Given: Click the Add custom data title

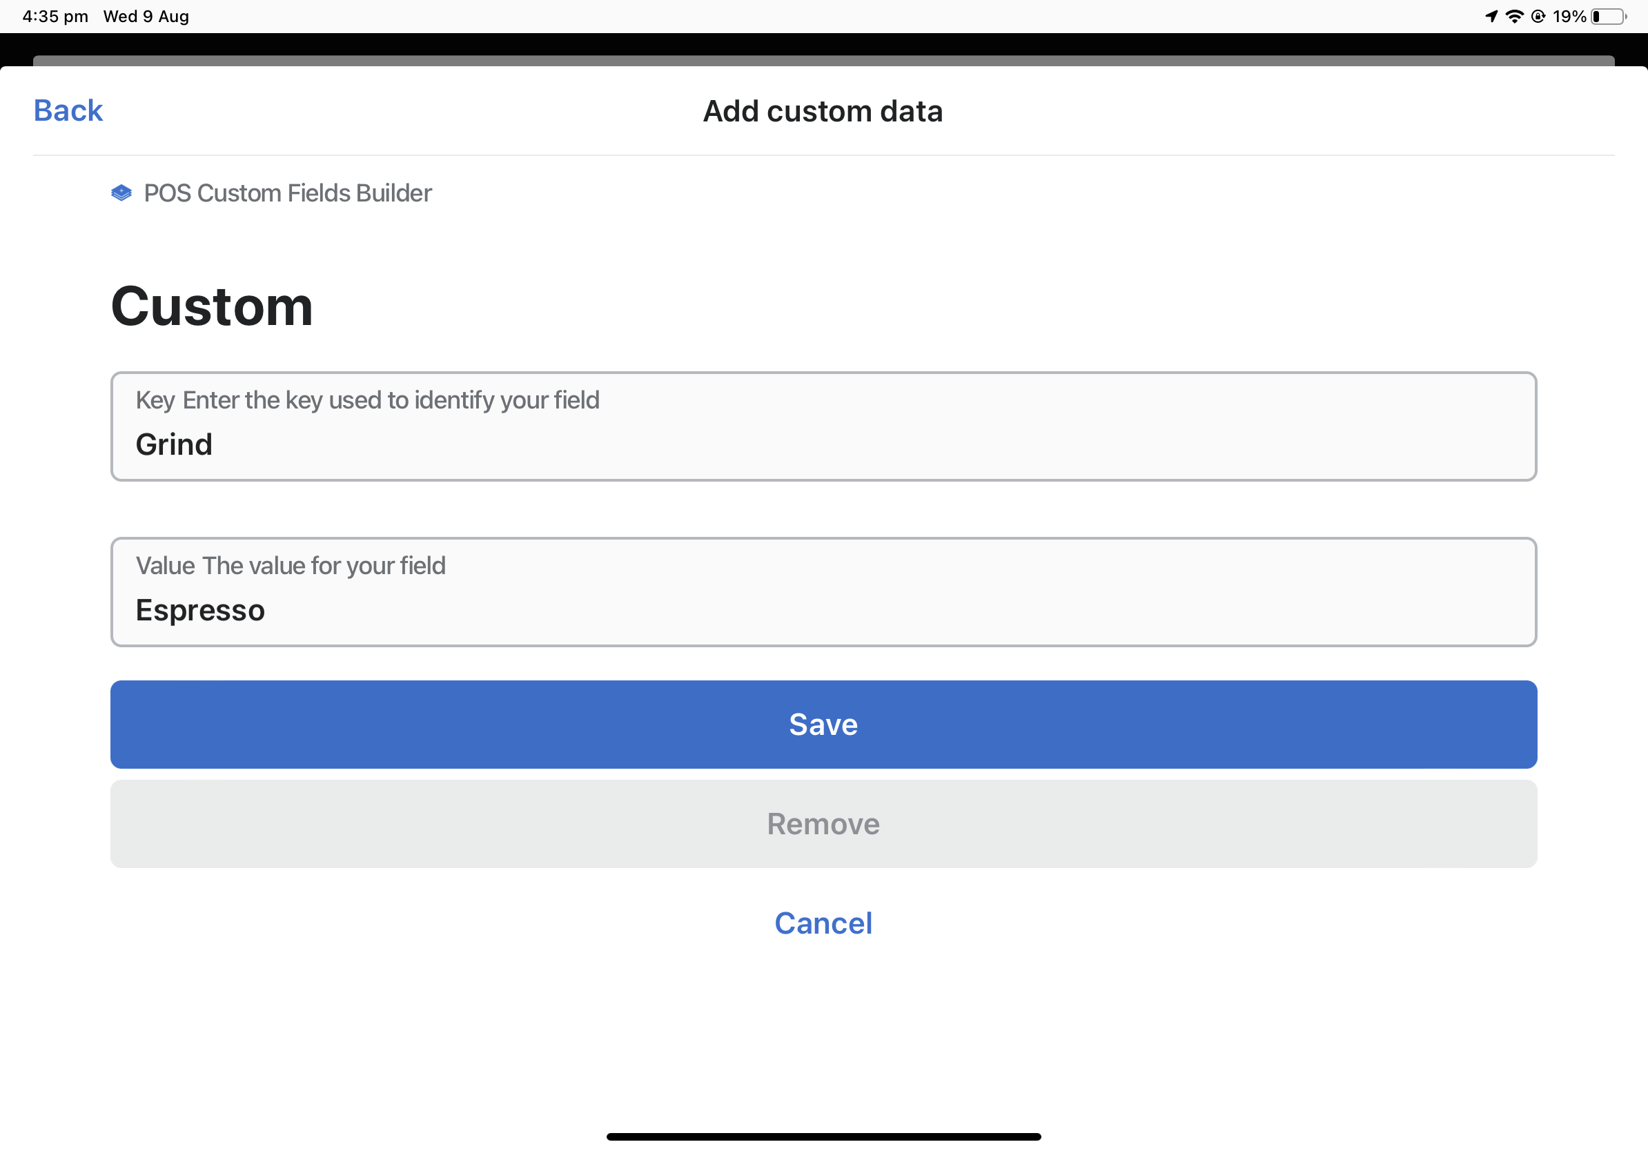Looking at the screenshot, I should click(x=823, y=110).
